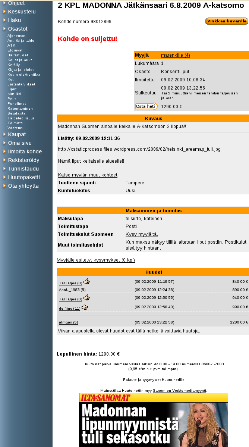Click orange arrow icon beside Haku
This screenshot has width=249, height=447.
click(x=4, y=20)
